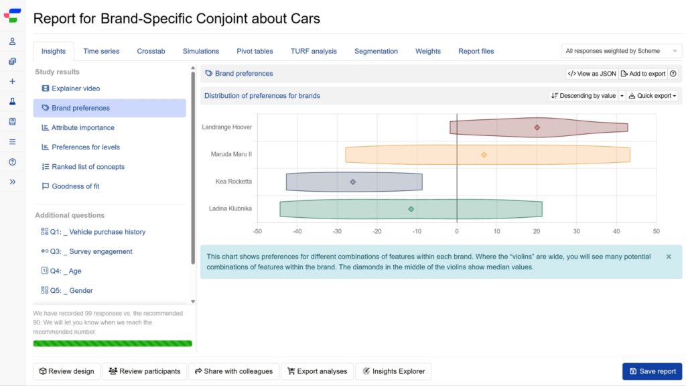Expand sidebar with double chevron icon

tap(12, 182)
